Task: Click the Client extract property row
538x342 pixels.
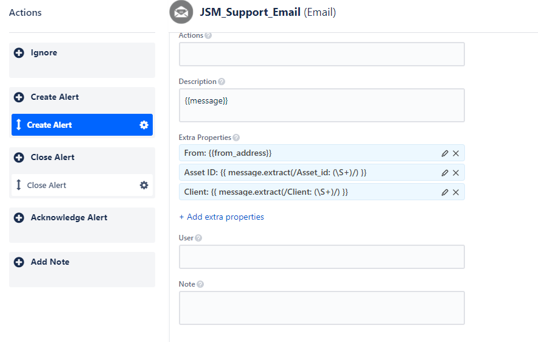Action: point(322,192)
